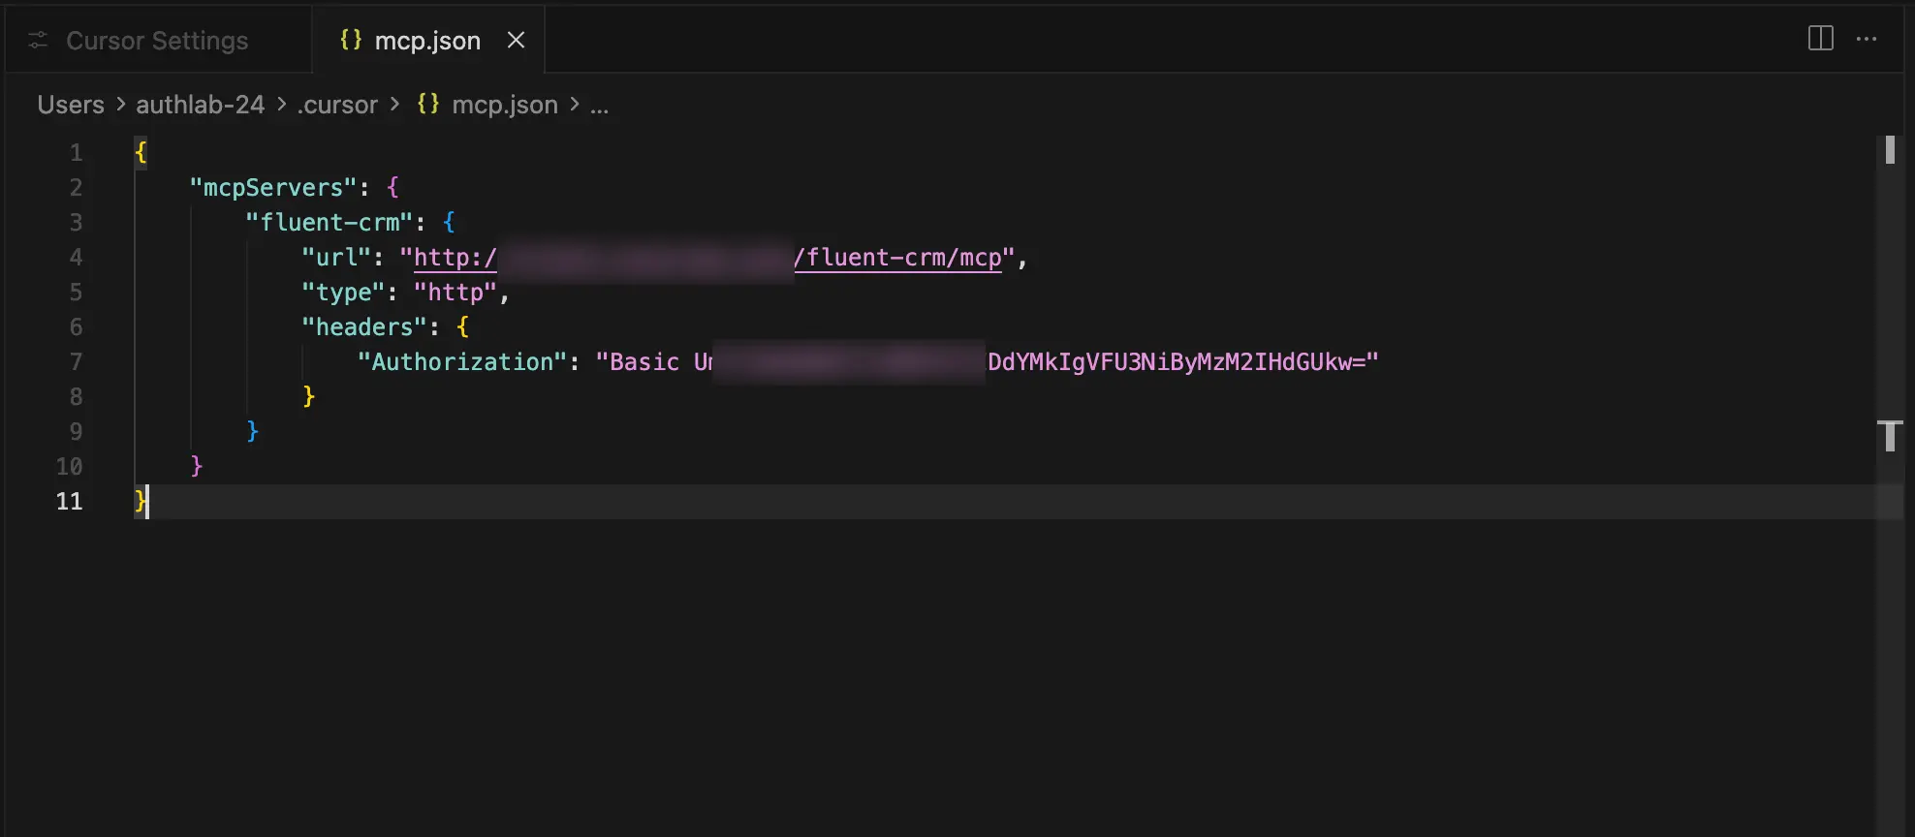Click the Split Editor Right icon

(1821, 39)
